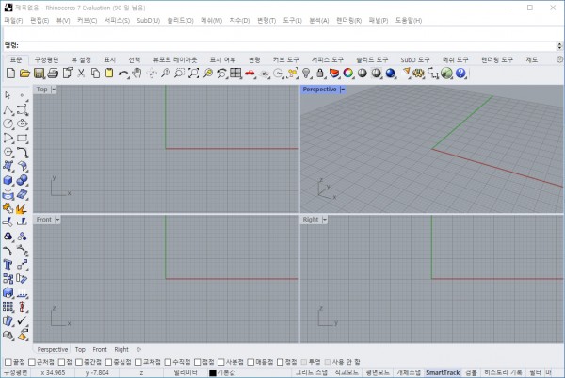Image resolution: width=565 pixels, height=378 pixels.
Task: Select the Polyline tool in the sidebar
Action: point(8,109)
